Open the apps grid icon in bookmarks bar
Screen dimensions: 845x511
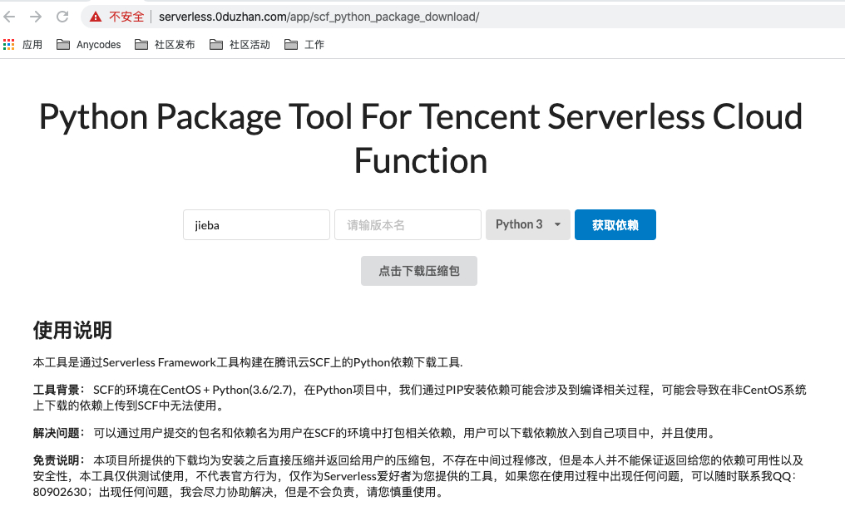[8, 45]
